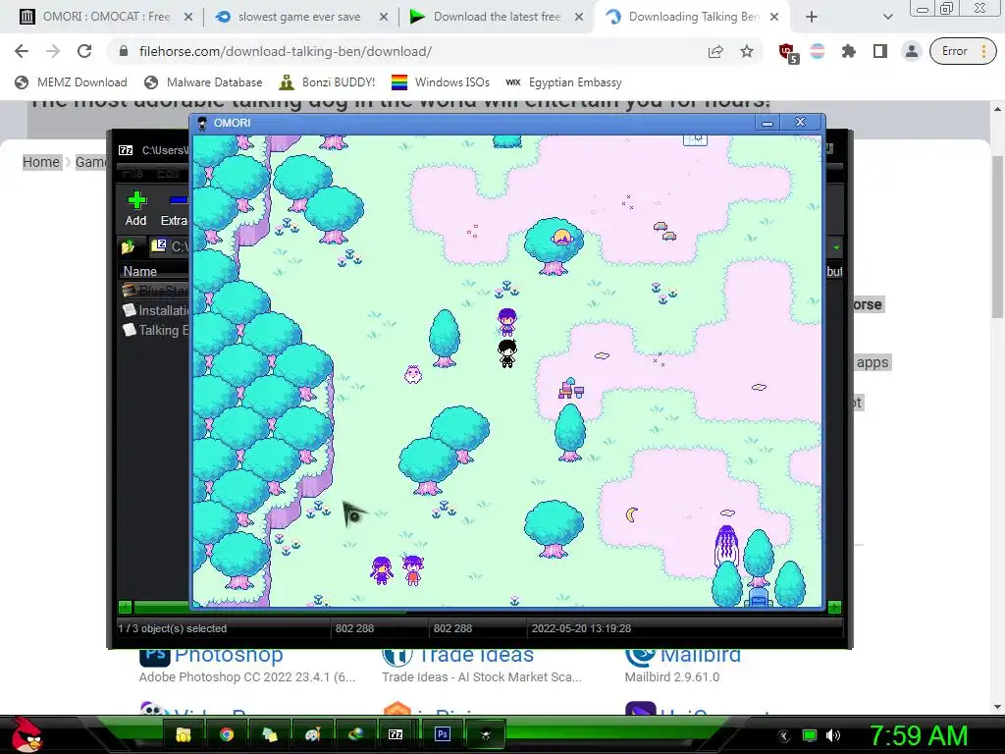Close the Downloading Talking Ben tab
Screen dimensions: 1005x754
(x=774, y=17)
